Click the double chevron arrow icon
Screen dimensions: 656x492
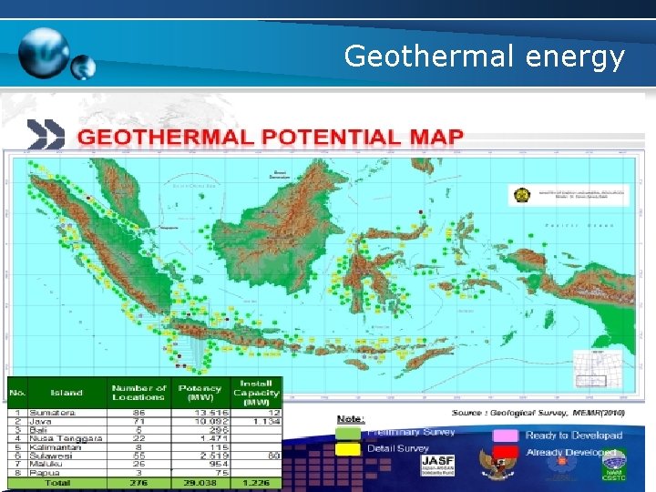pyautogui.click(x=46, y=134)
